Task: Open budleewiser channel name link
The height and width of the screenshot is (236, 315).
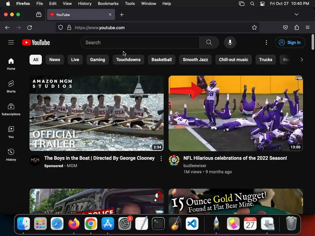Action: click(195, 166)
